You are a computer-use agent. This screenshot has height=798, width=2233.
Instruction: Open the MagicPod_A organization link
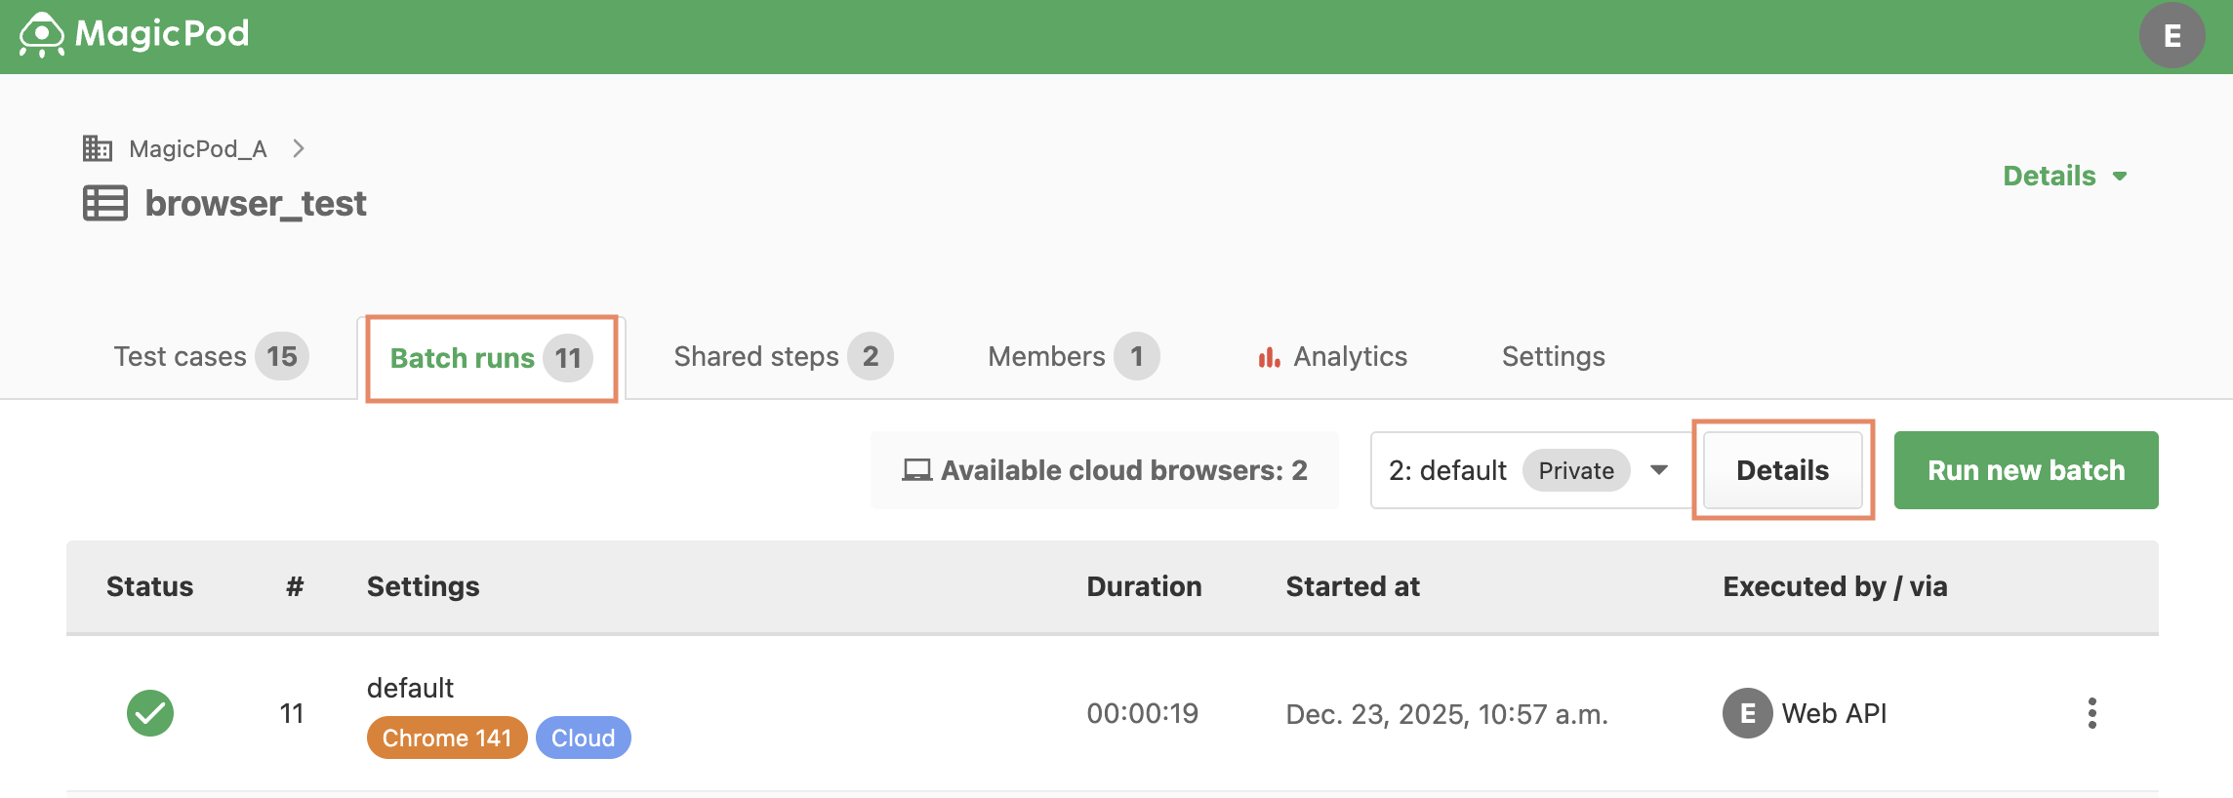click(198, 148)
